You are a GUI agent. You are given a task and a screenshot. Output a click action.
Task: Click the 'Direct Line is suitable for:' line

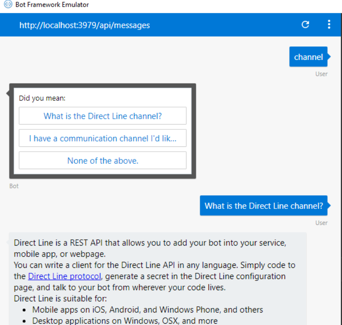tap(60, 298)
